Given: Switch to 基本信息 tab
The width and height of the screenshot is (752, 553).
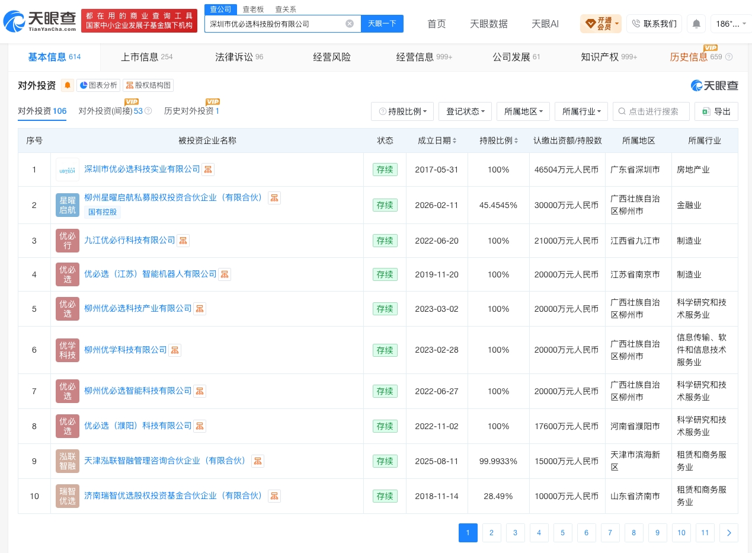Looking at the screenshot, I should [55, 57].
